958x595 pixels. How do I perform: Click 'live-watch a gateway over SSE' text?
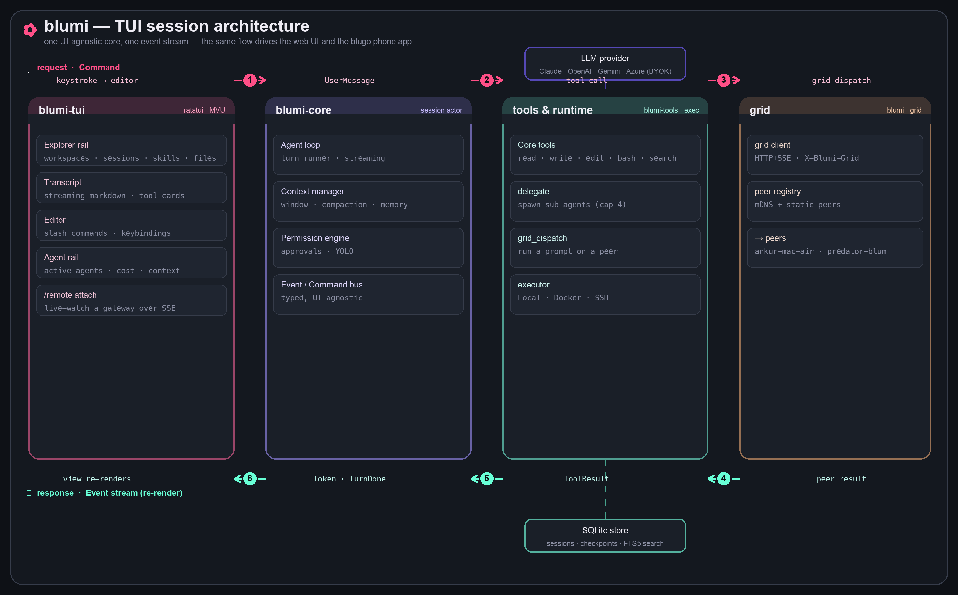tap(109, 308)
